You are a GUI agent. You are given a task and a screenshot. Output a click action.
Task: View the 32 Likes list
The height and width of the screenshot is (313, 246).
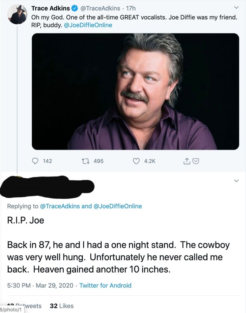coord(62,306)
